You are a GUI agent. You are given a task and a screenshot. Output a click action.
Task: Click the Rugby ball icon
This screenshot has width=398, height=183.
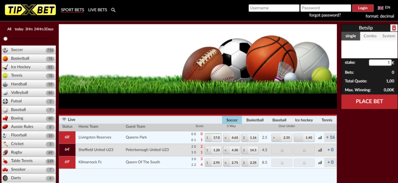5,153
